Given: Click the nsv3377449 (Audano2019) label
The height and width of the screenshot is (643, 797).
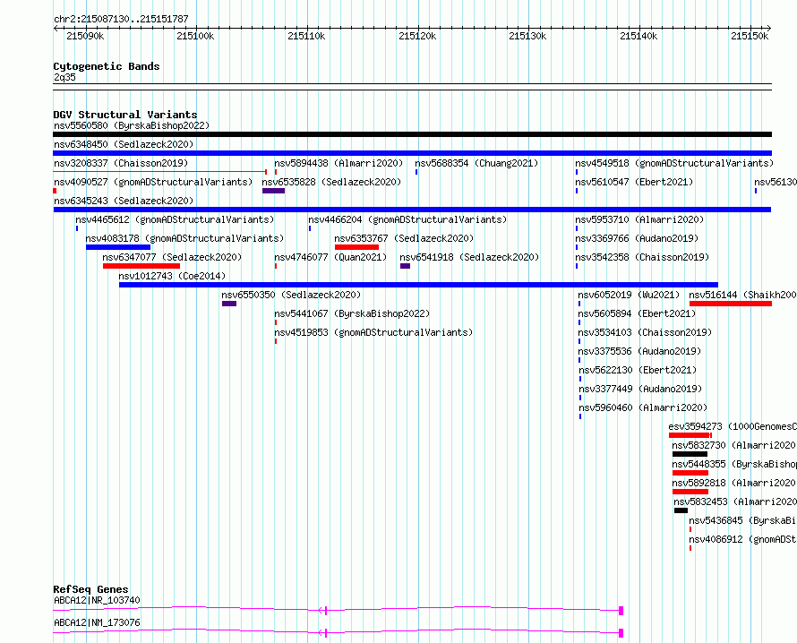Looking at the screenshot, I should (640, 389).
